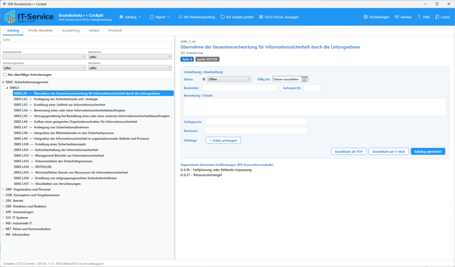
Task: Click the Datei anhängen button
Action: tap(223, 141)
